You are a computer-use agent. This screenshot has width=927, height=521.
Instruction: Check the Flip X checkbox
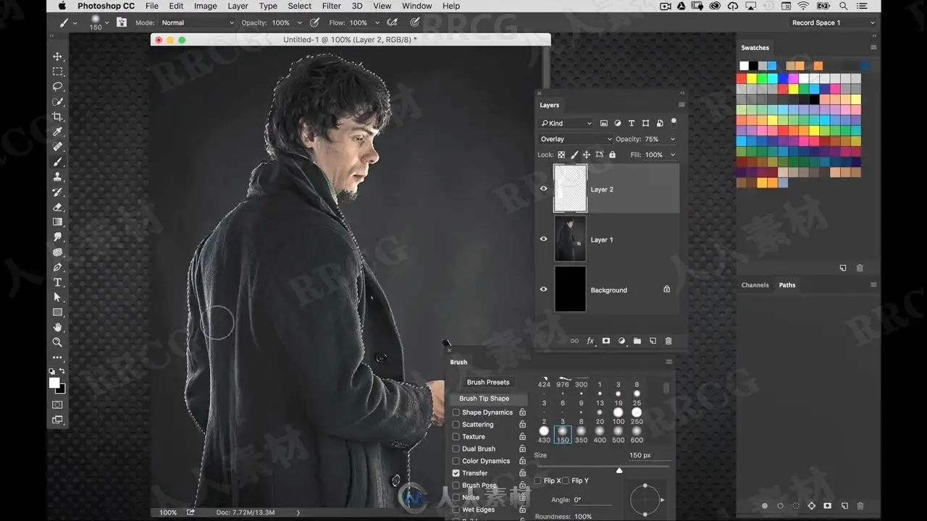(x=538, y=480)
